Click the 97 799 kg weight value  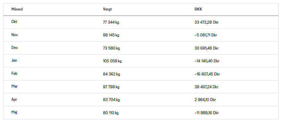[111, 87]
